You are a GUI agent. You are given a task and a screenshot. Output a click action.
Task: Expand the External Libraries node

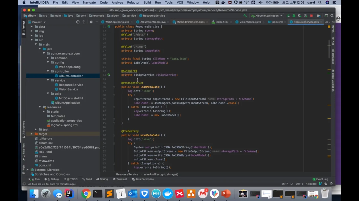(x=28, y=170)
